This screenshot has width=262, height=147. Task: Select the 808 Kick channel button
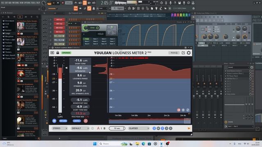pos(59,20)
